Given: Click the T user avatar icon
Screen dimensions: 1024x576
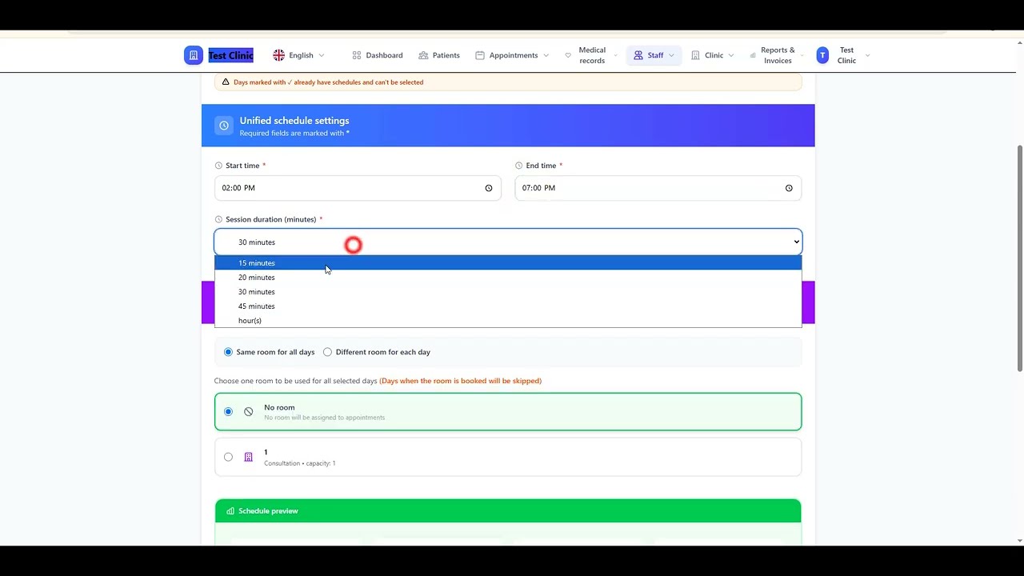Looking at the screenshot, I should (x=822, y=55).
